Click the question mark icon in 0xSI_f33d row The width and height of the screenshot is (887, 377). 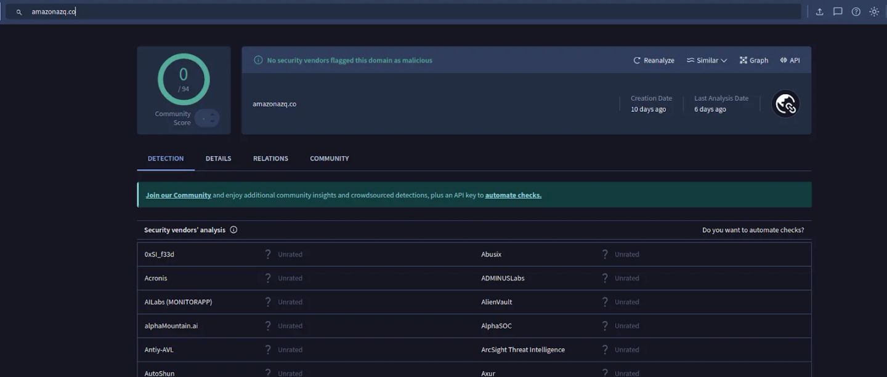pyautogui.click(x=268, y=254)
